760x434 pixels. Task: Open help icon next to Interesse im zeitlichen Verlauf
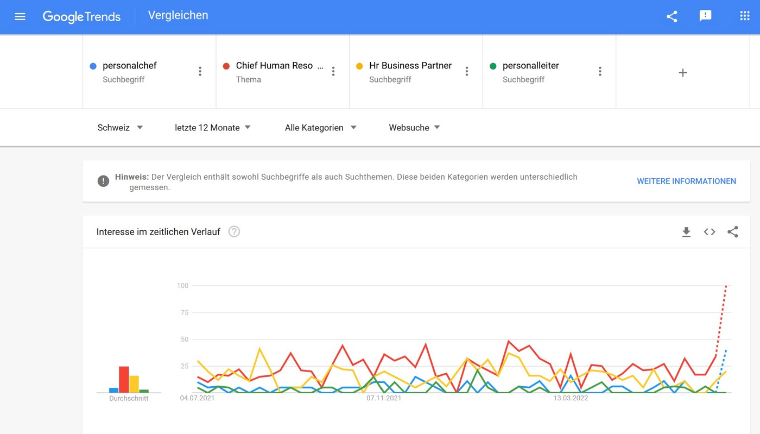[x=234, y=232]
